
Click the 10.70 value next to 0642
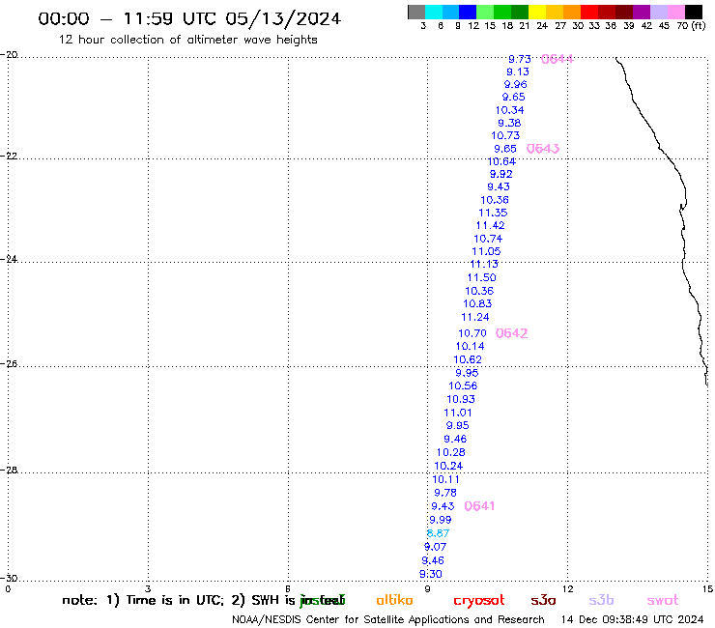tap(472, 334)
